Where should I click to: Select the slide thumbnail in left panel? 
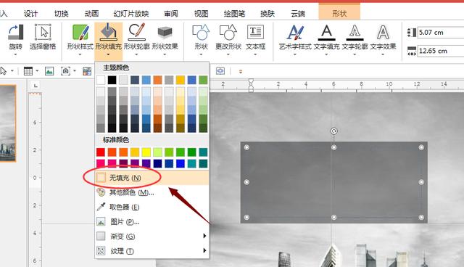[x=8, y=123]
